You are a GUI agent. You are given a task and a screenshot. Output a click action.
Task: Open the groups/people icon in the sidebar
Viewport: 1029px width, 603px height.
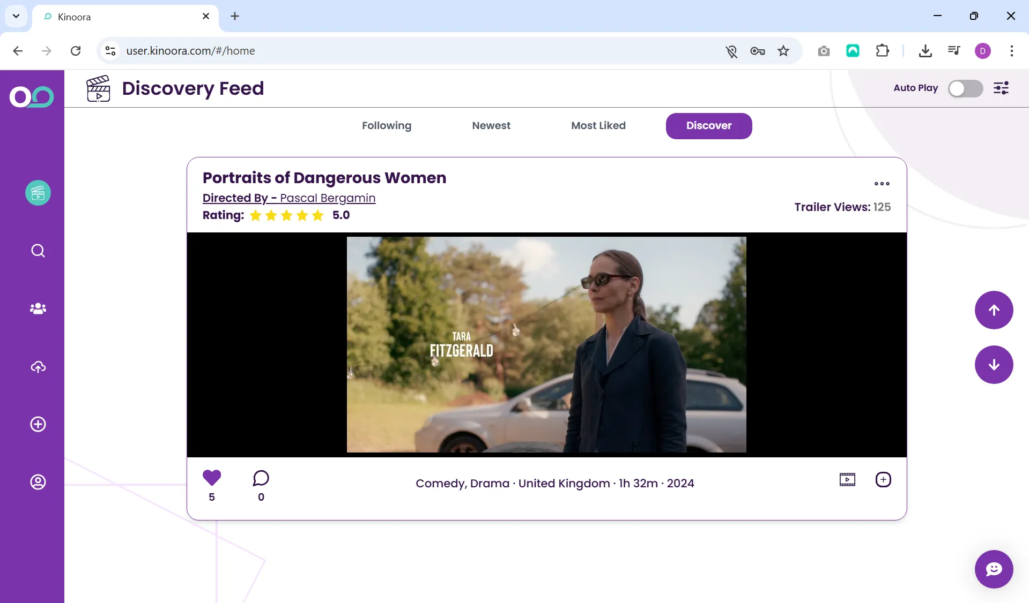38,309
